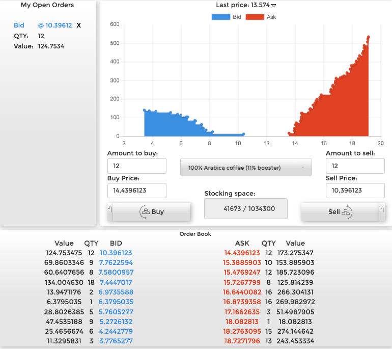This screenshot has height=349, width=392.
Task: Select ask price 15.4769247
Action: [242, 272]
